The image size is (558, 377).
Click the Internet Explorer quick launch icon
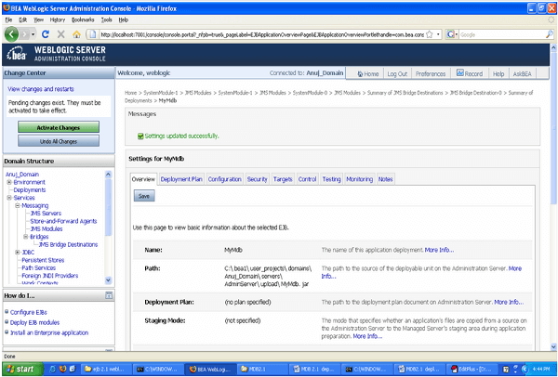tap(53, 369)
